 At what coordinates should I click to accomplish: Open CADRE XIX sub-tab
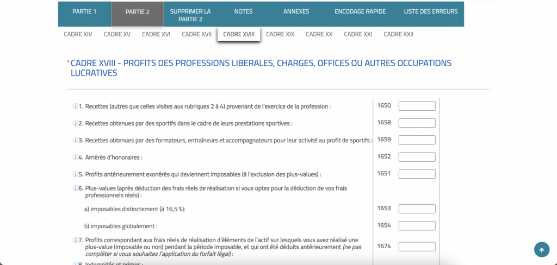click(x=280, y=34)
